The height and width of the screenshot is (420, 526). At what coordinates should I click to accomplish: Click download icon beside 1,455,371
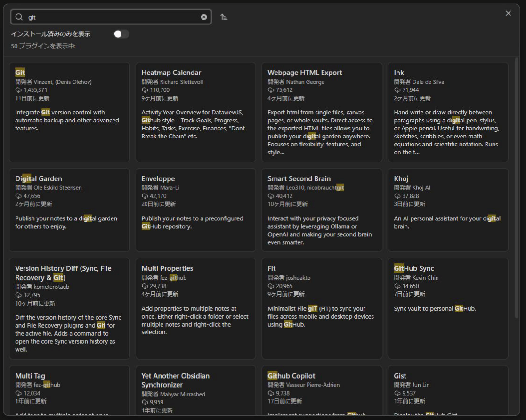point(18,90)
